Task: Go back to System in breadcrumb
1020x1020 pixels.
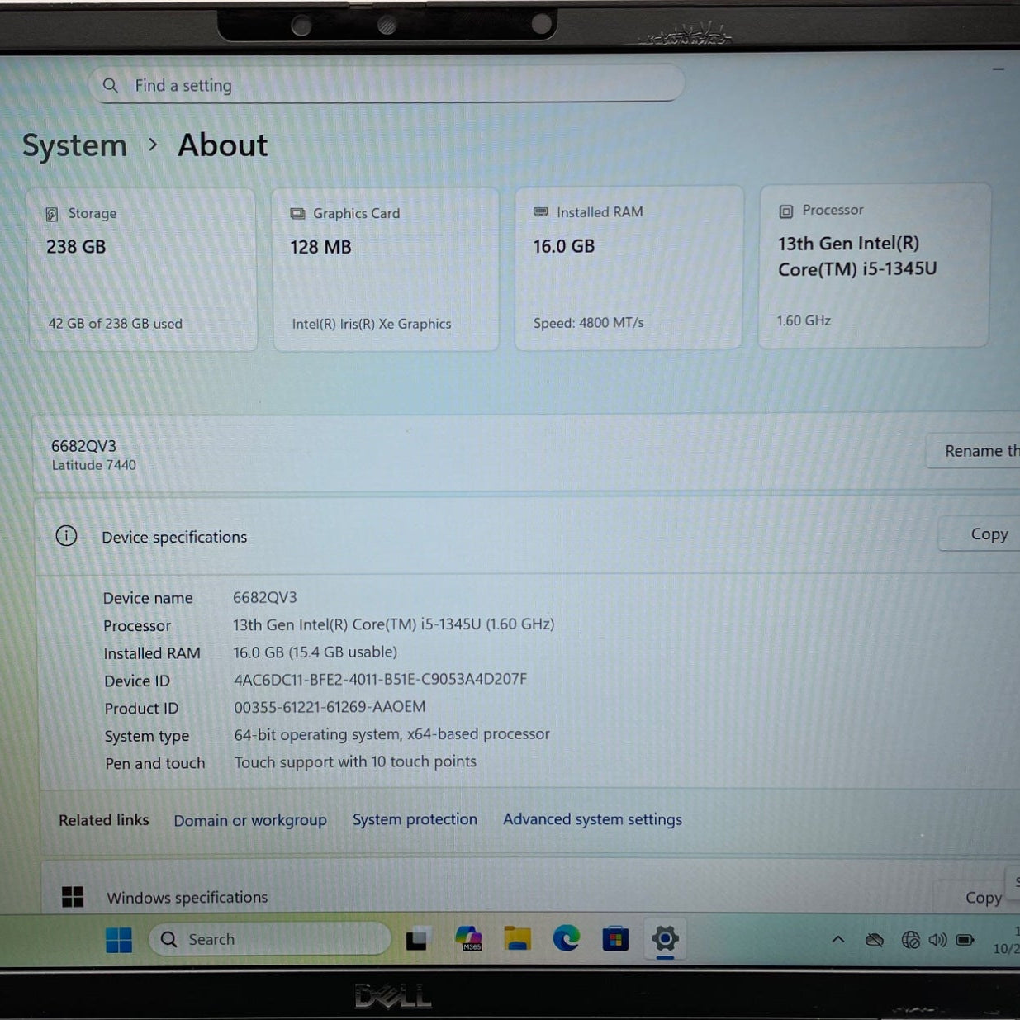Action: click(74, 146)
